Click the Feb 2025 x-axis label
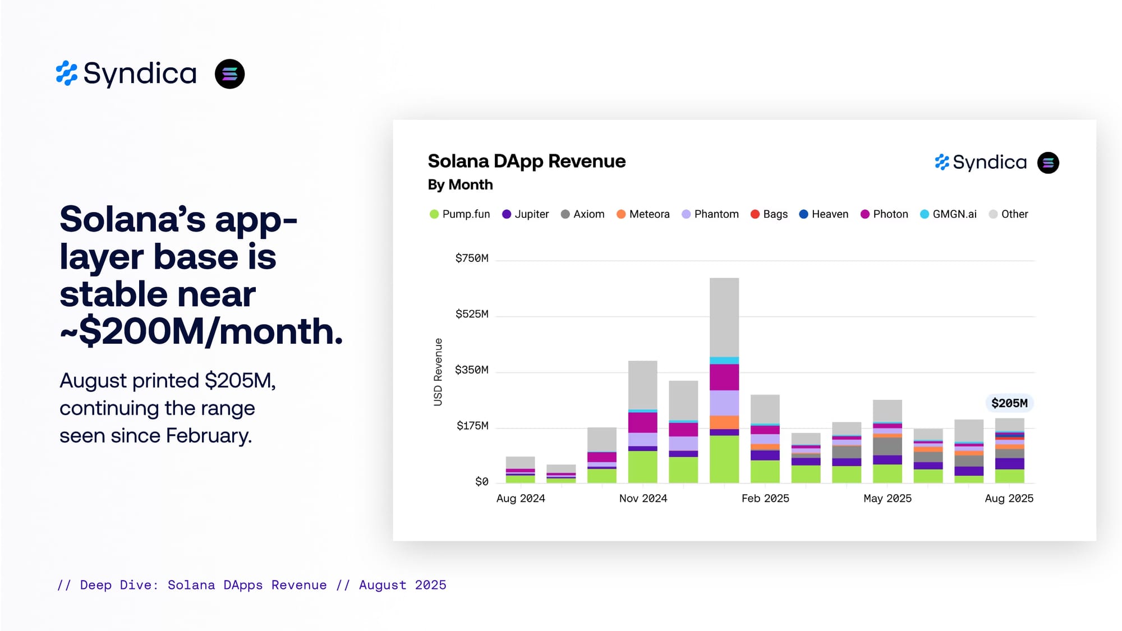Screen dimensions: 1122x631 [x=765, y=499]
